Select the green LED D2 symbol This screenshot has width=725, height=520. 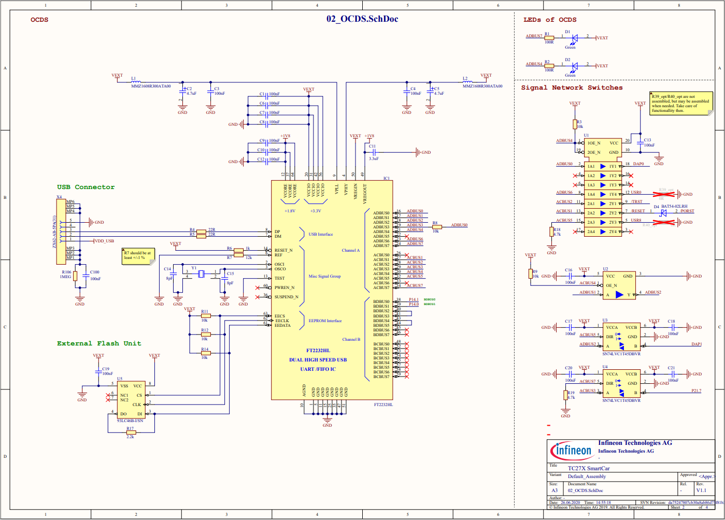(x=574, y=66)
